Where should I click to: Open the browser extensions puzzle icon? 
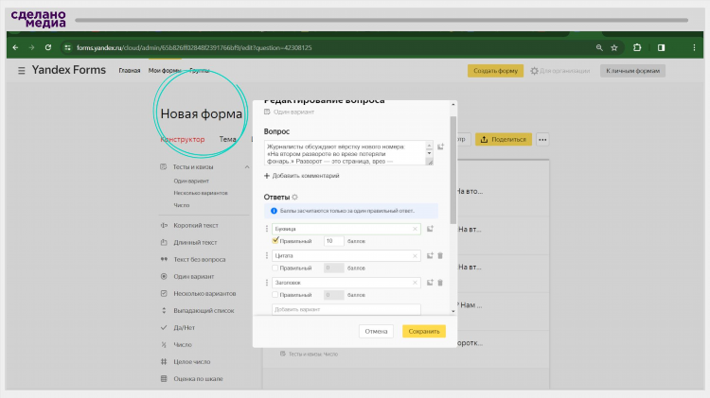click(637, 47)
